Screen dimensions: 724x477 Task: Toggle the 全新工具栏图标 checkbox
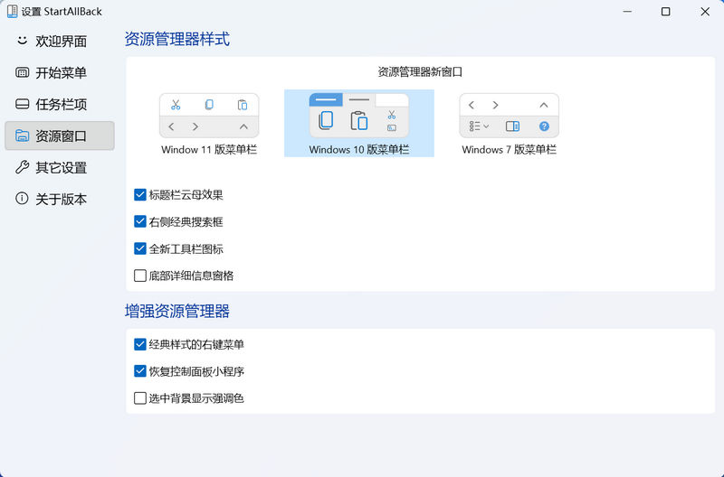click(x=140, y=248)
